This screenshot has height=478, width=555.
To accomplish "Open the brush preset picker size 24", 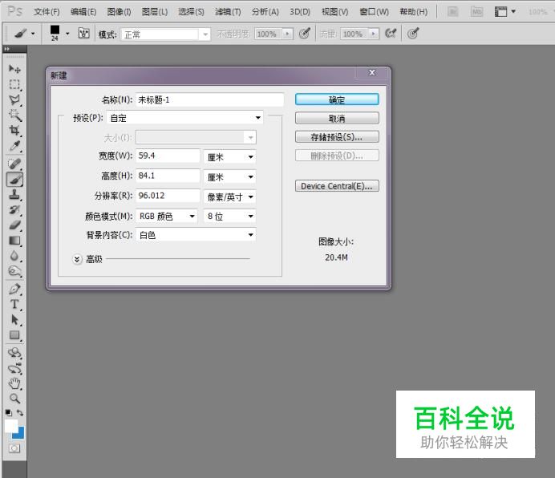I will pyautogui.click(x=59, y=34).
